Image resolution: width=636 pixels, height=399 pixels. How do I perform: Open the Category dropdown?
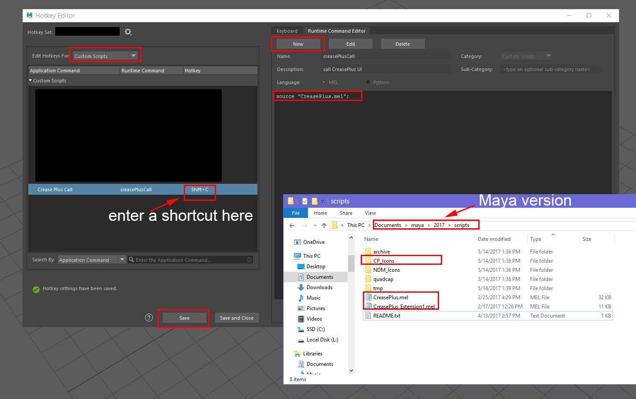click(x=527, y=56)
